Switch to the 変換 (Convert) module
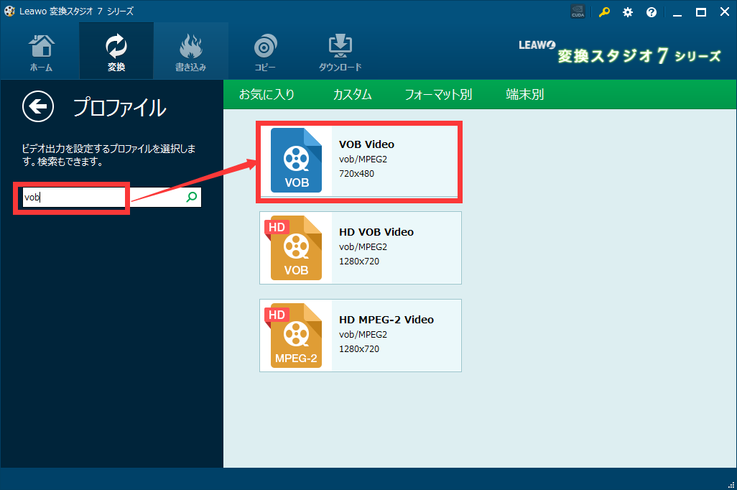This screenshot has width=737, height=490. click(116, 50)
